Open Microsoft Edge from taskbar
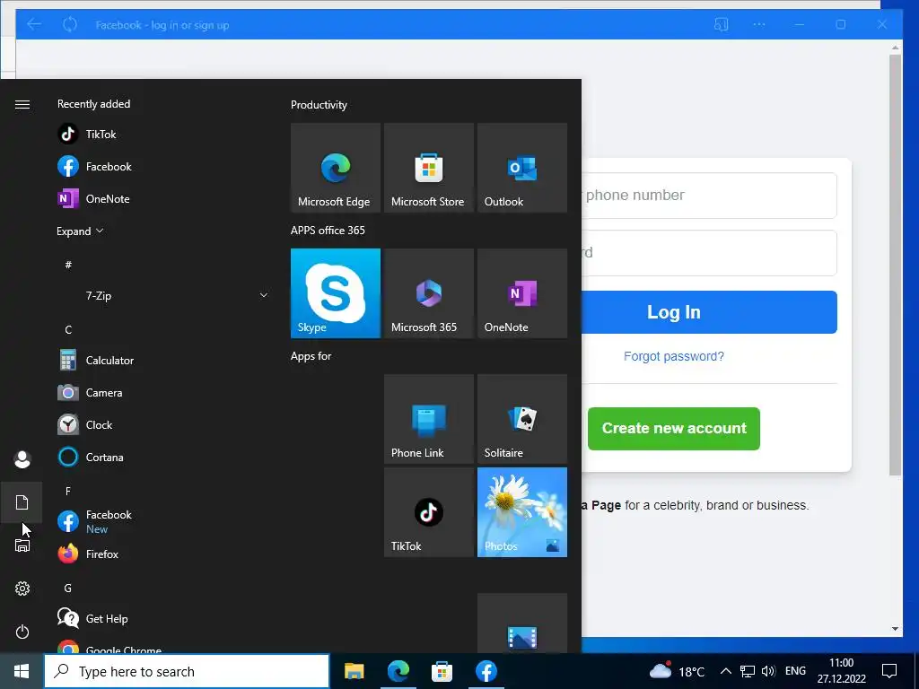 point(398,671)
